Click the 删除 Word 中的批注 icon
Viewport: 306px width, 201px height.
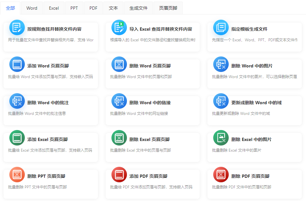coord(17,101)
